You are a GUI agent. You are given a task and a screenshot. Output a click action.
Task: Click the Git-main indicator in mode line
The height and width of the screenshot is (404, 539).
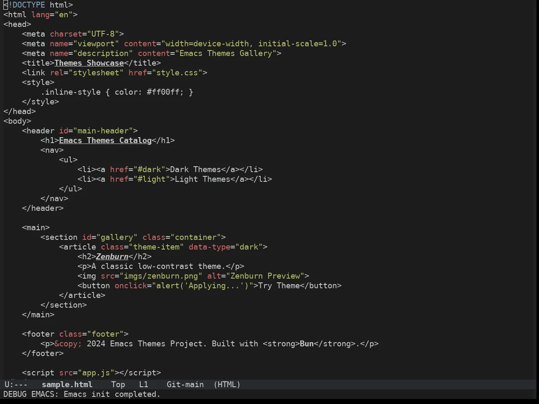coord(185,384)
